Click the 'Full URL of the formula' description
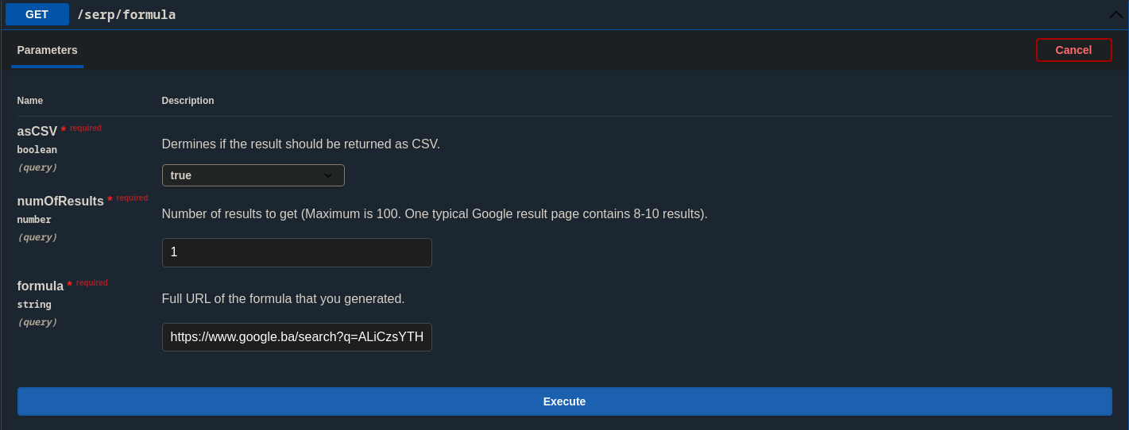This screenshot has height=430, width=1129. click(x=283, y=299)
